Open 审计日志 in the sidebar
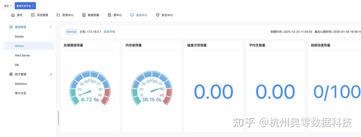This screenshot has height=137, width=361. point(21,93)
